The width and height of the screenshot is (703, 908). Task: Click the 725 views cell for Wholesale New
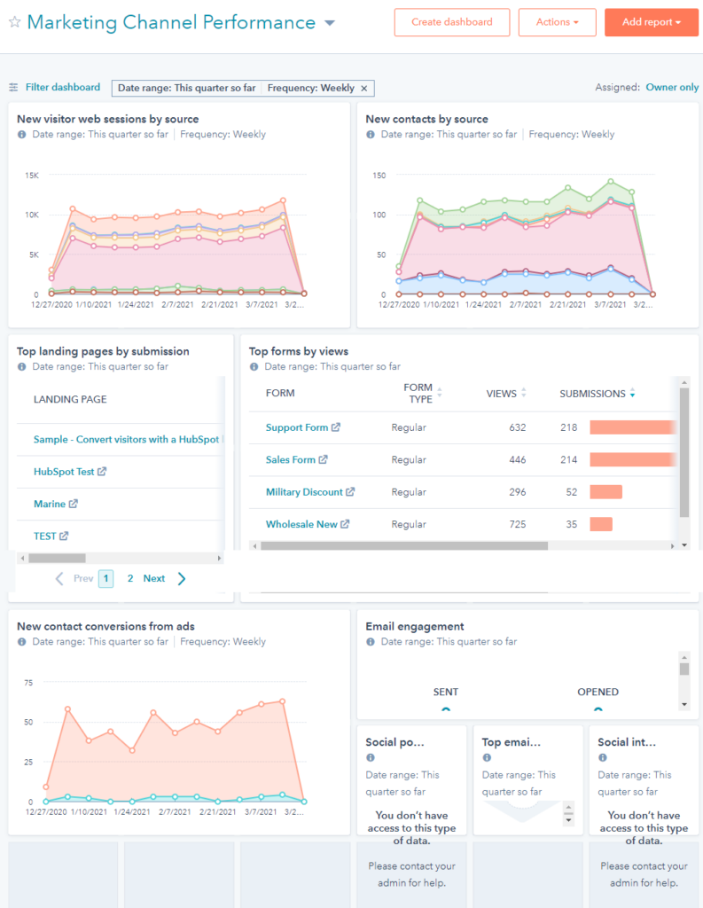(517, 524)
